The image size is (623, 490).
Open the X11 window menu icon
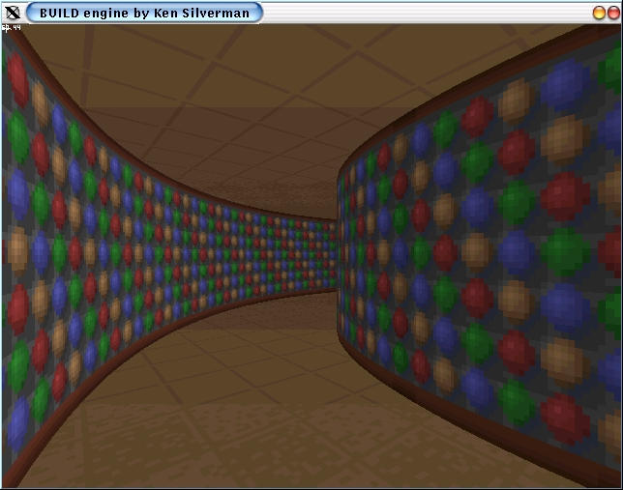point(13,13)
